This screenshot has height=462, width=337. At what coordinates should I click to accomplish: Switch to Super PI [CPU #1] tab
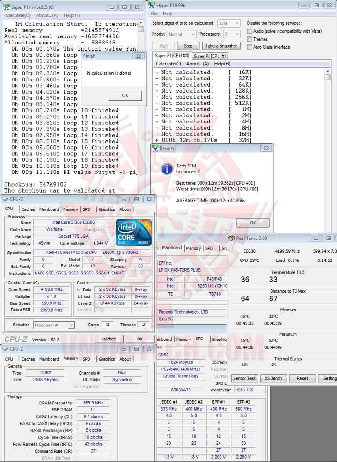[211, 56]
